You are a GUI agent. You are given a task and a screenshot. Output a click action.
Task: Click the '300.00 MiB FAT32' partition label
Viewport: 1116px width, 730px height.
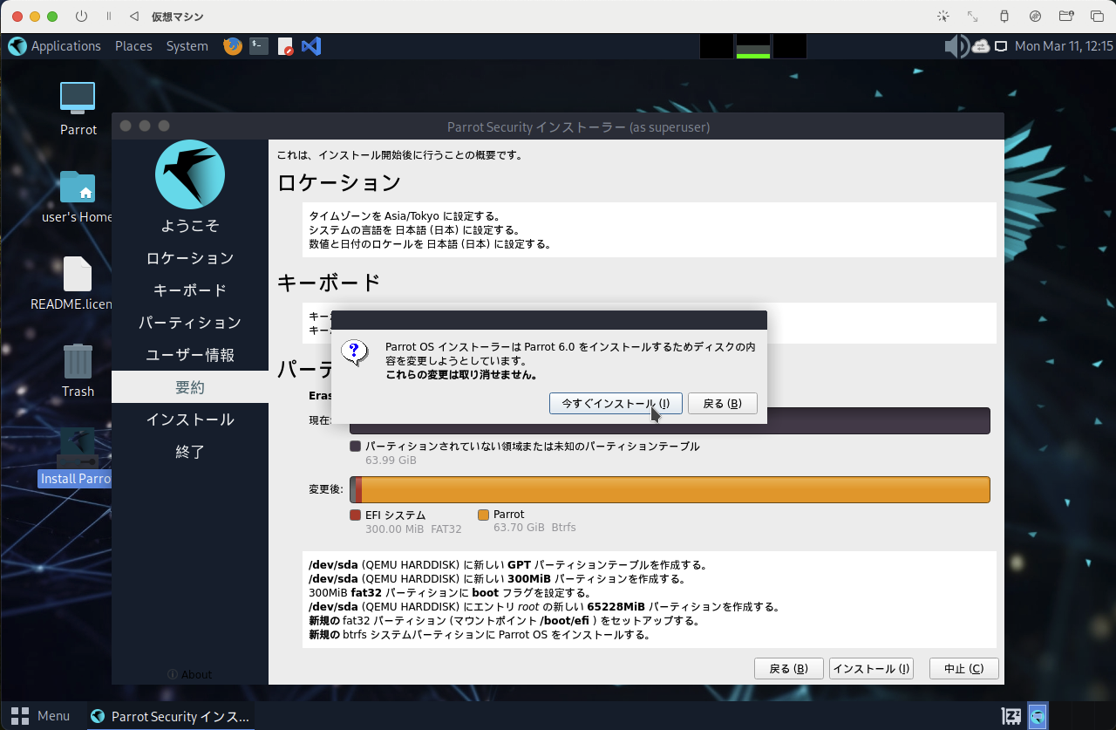tap(413, 529)
